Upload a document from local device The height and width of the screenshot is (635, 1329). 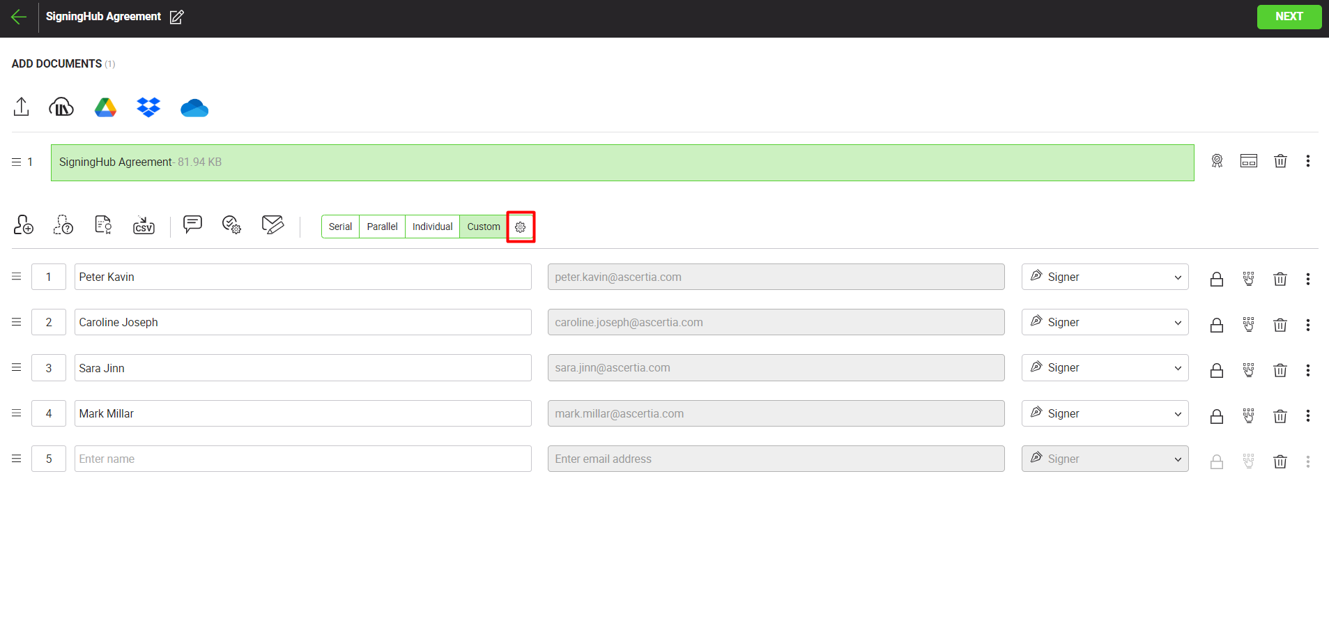pyautogui.click(x=22, y=107)
